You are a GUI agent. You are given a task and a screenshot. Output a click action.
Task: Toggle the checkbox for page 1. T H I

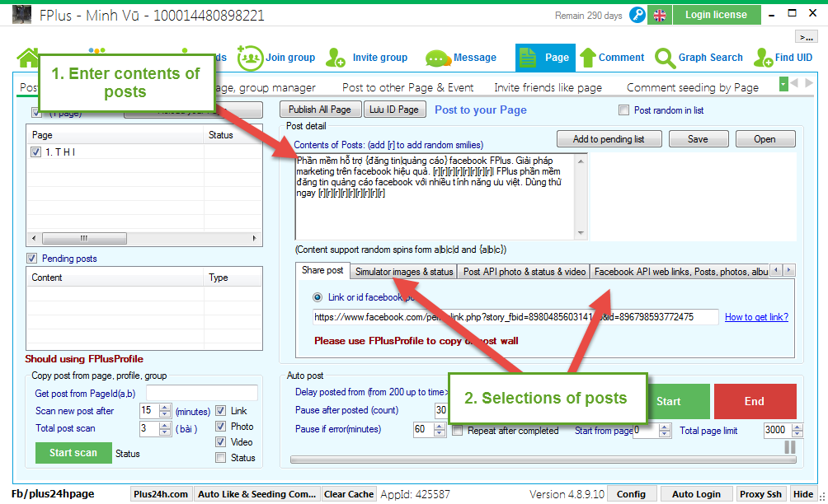coord(36,152)
